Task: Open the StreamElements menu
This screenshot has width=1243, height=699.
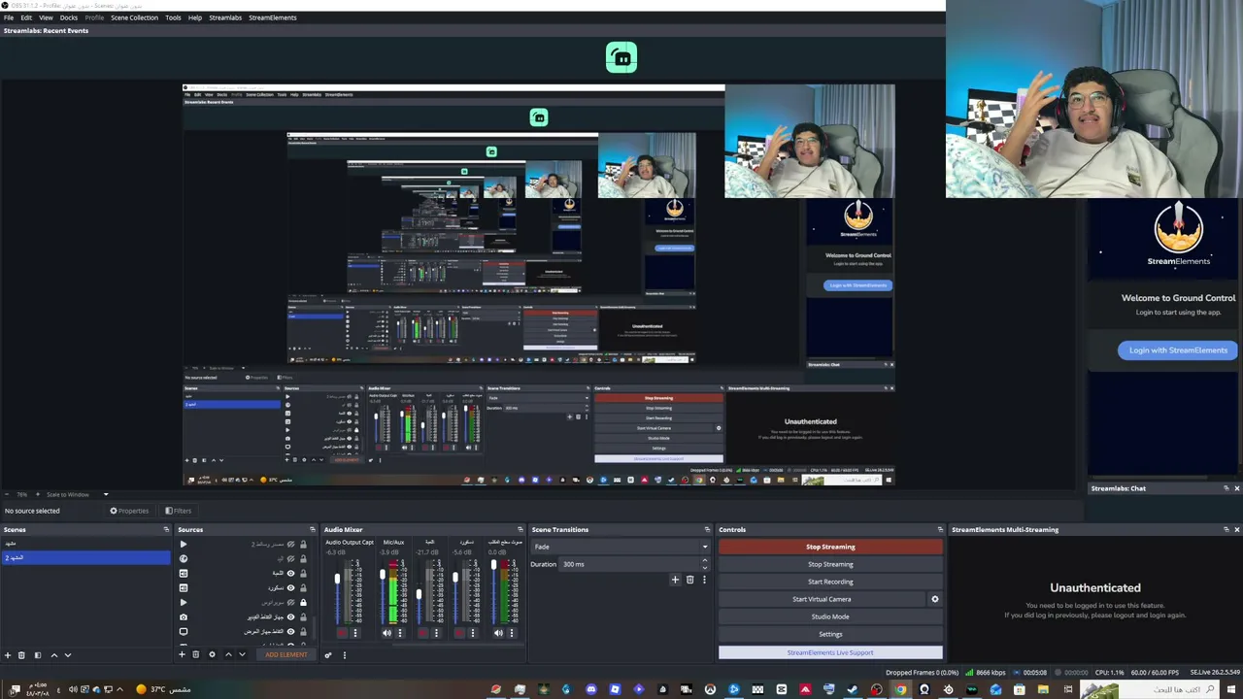Action: click(x=273, y=17)
